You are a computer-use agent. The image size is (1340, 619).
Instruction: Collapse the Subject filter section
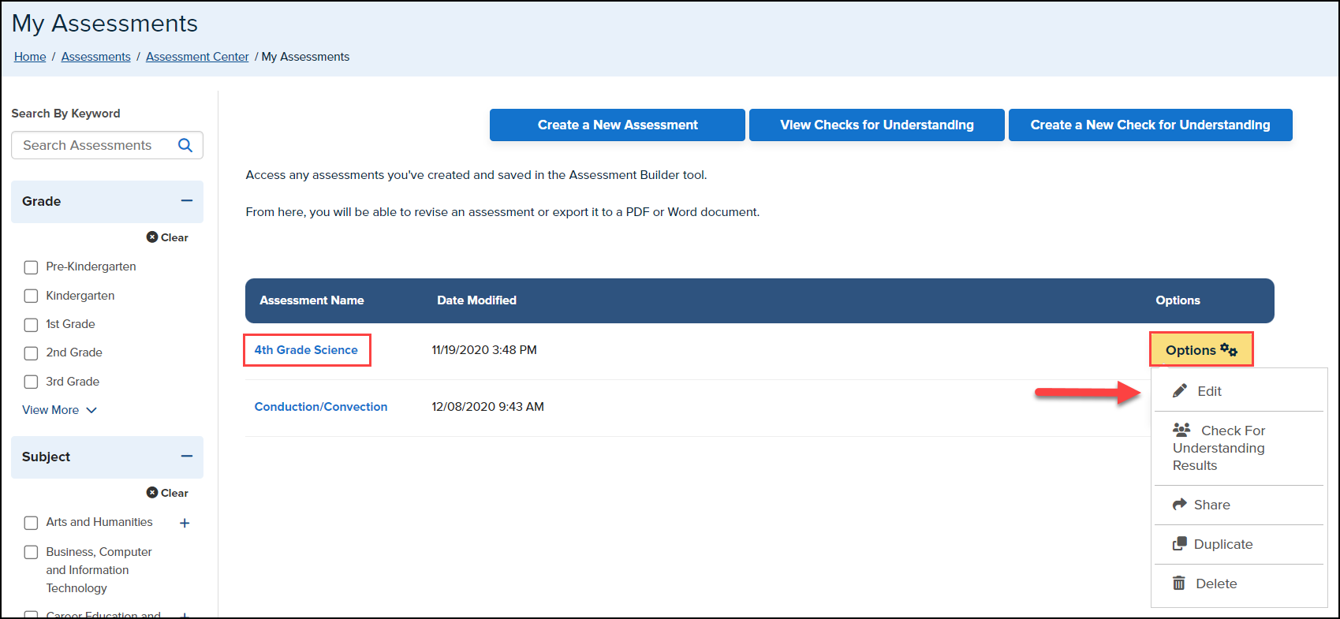coord(187,457)
